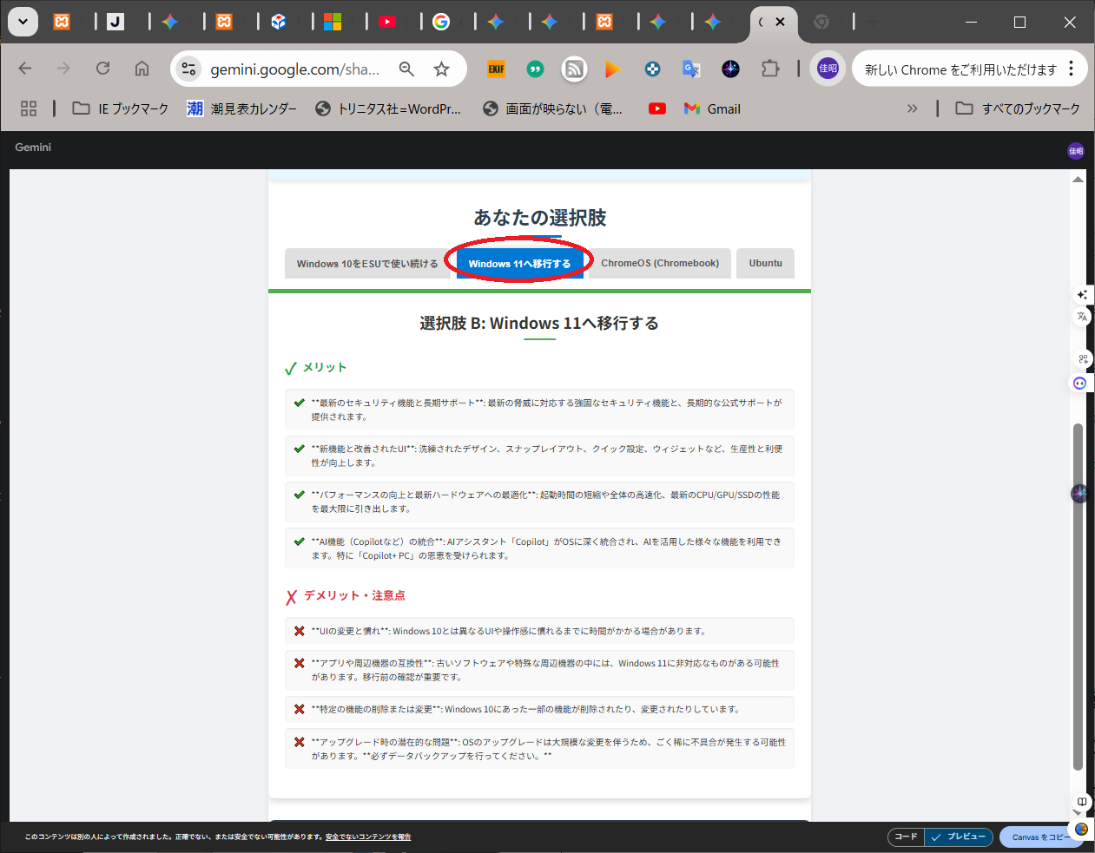Click the purple robot face side icon
The image size is (1095, 853).
(x=1080, y=383)
